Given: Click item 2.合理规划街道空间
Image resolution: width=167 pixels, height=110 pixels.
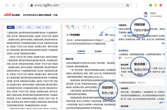Looking at the screenshot, I should pyautogui.click(x=127, y=82).
